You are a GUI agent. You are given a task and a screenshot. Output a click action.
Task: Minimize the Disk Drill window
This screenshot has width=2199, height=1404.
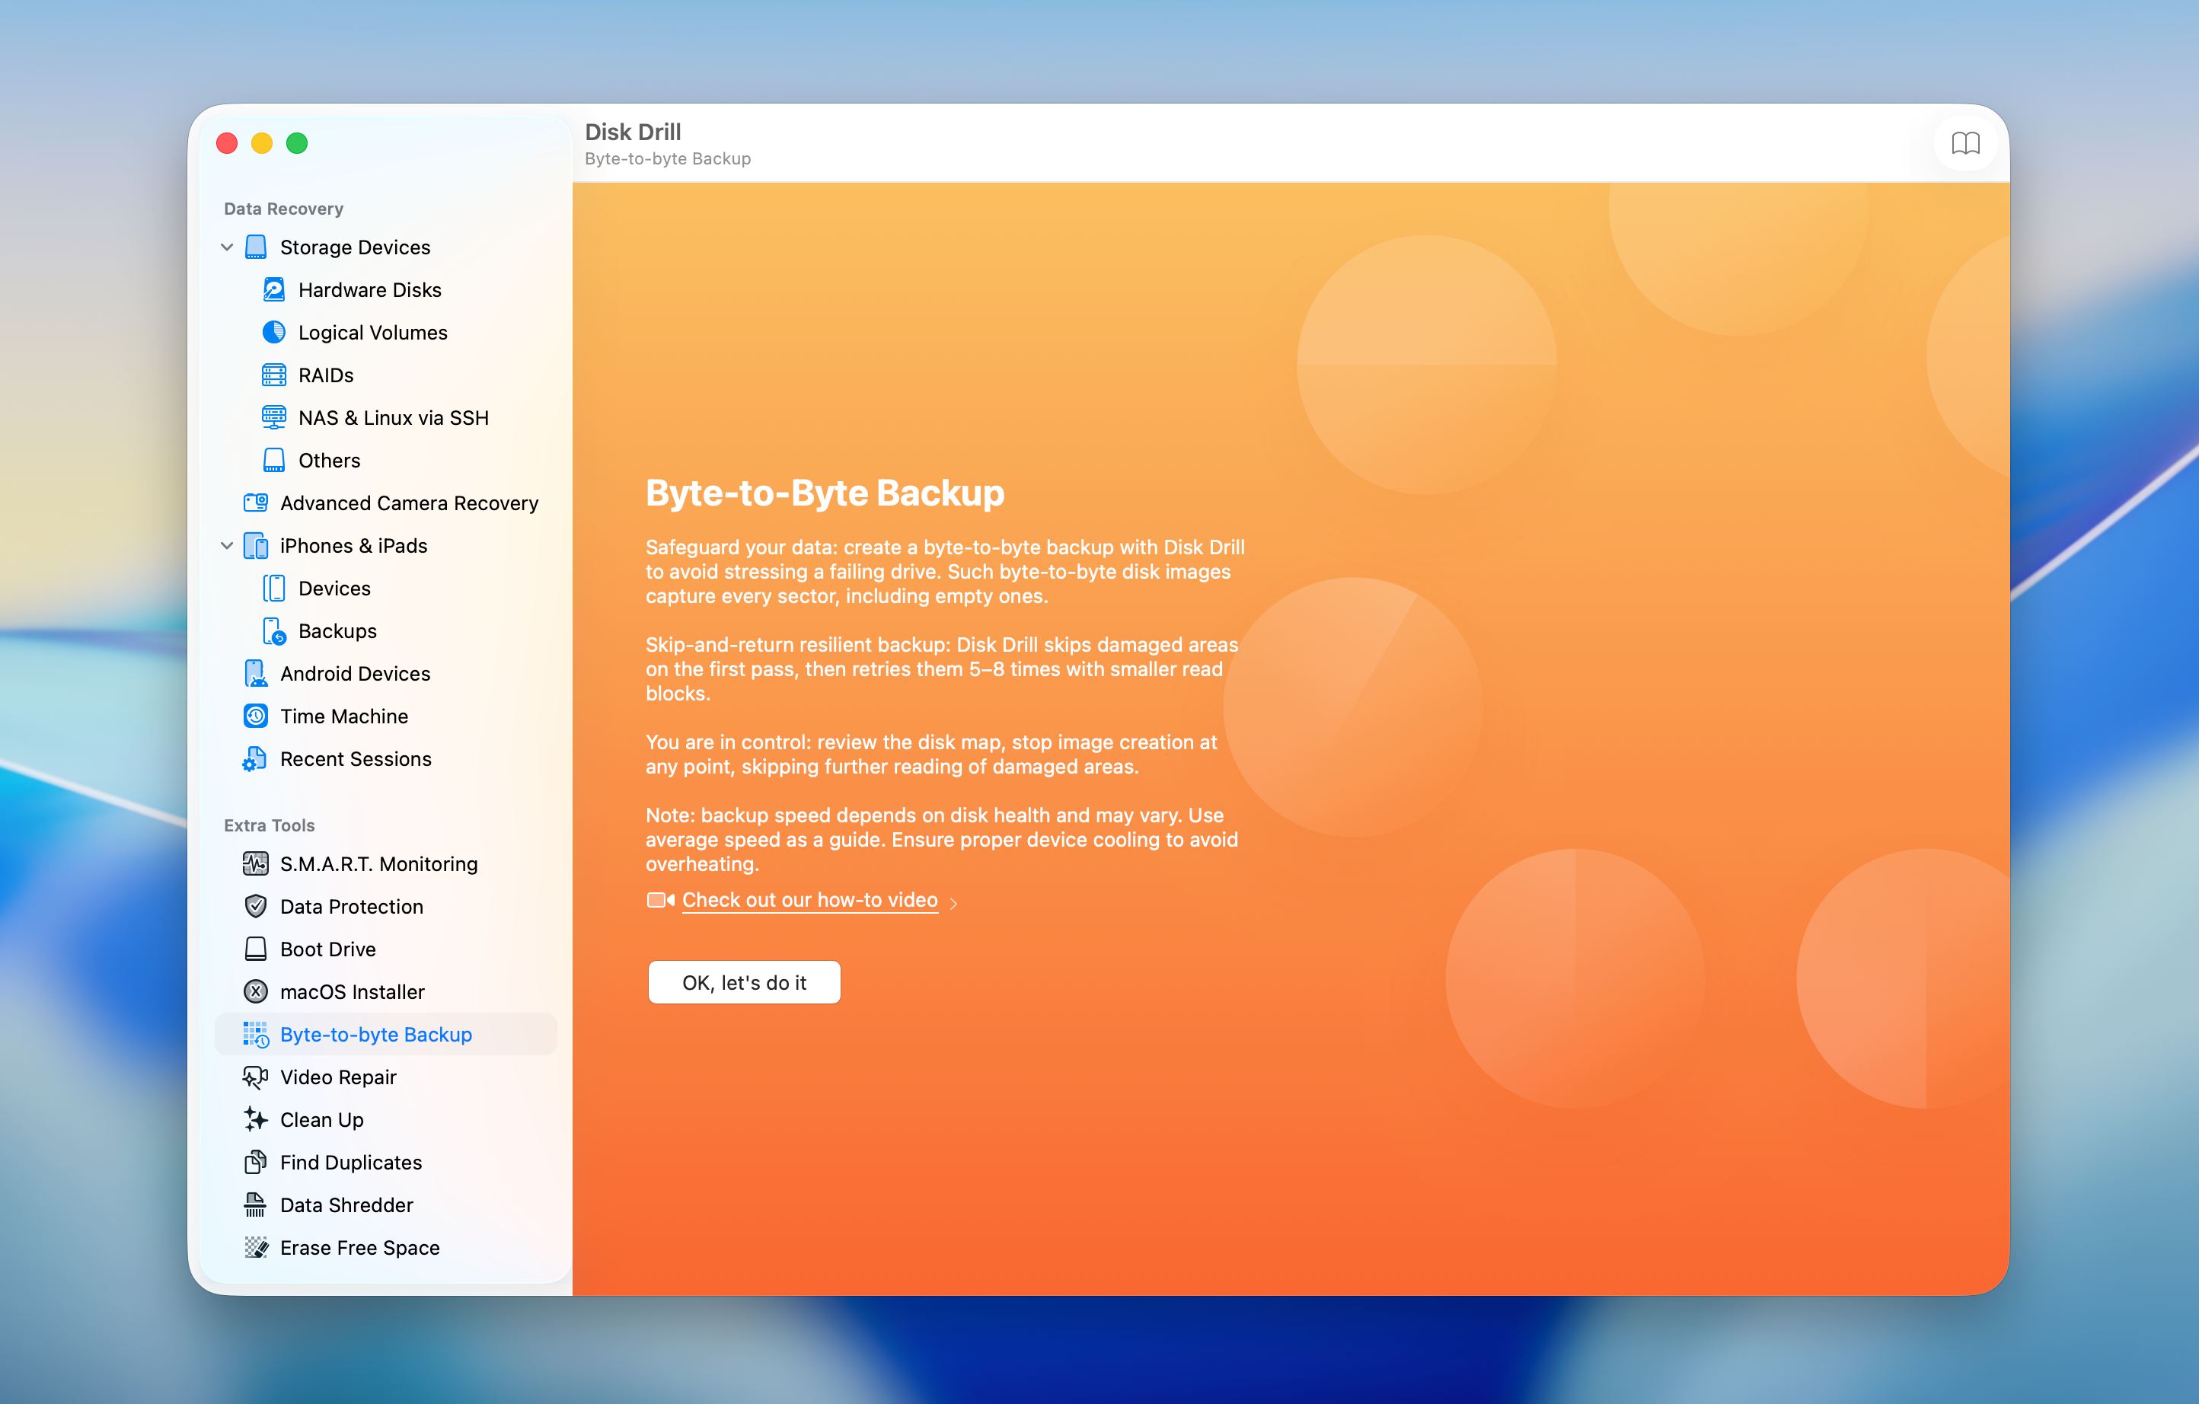pyautogui.click(x=262, y=143)
